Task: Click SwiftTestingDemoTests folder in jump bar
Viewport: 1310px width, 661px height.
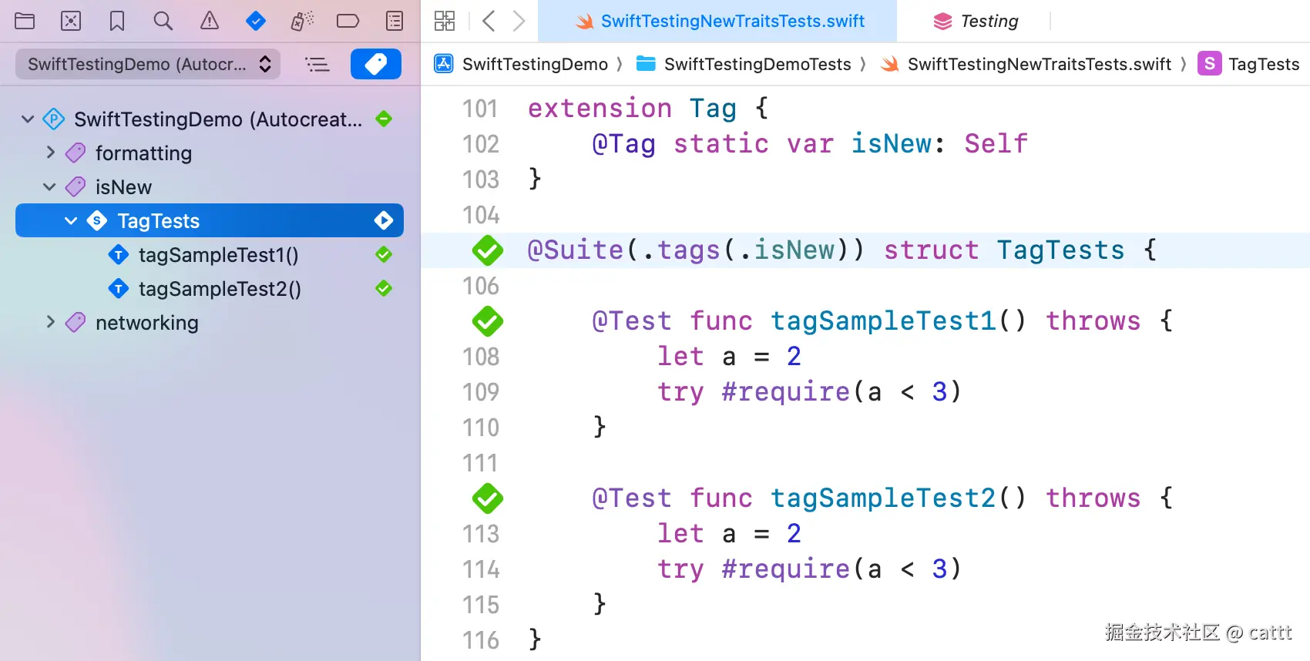Action: (x=744, y=64)
